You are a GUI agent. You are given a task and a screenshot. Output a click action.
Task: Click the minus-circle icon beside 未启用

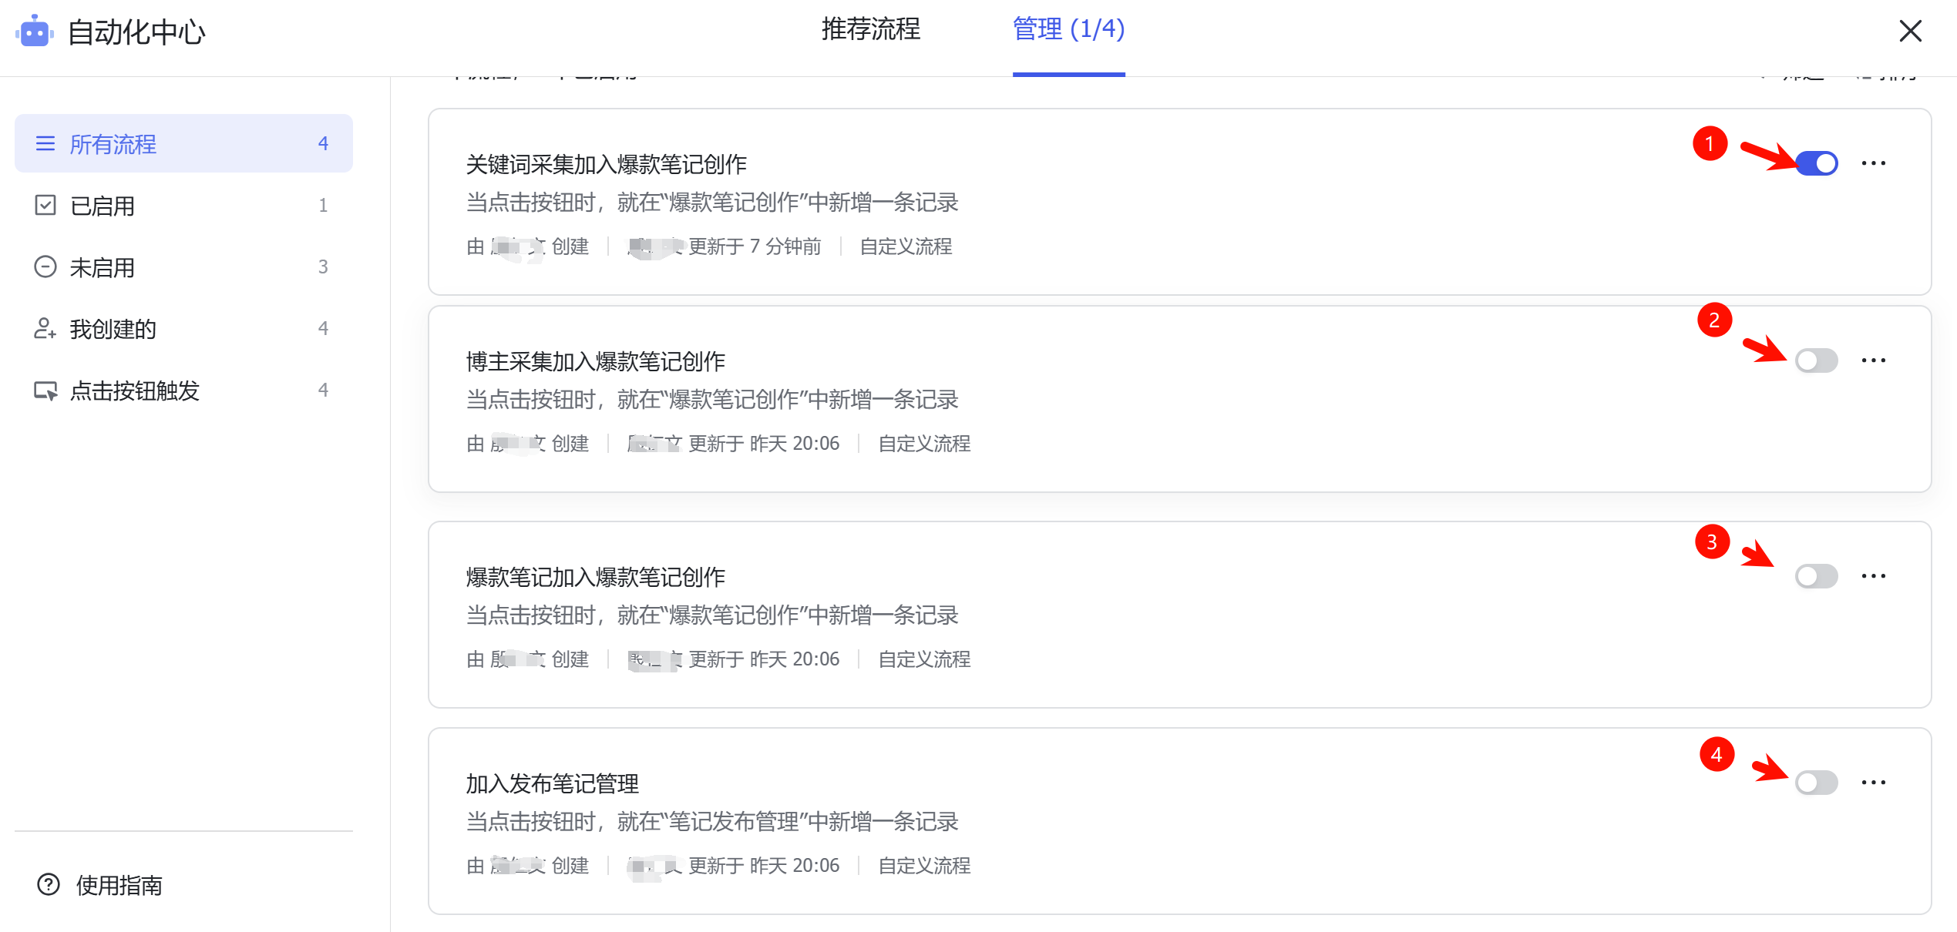point(45,267)
